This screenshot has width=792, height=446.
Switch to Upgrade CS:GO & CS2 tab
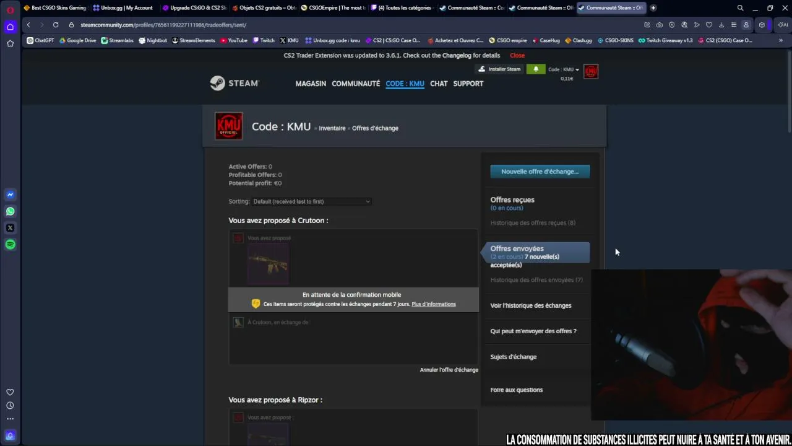coord(195,8)
